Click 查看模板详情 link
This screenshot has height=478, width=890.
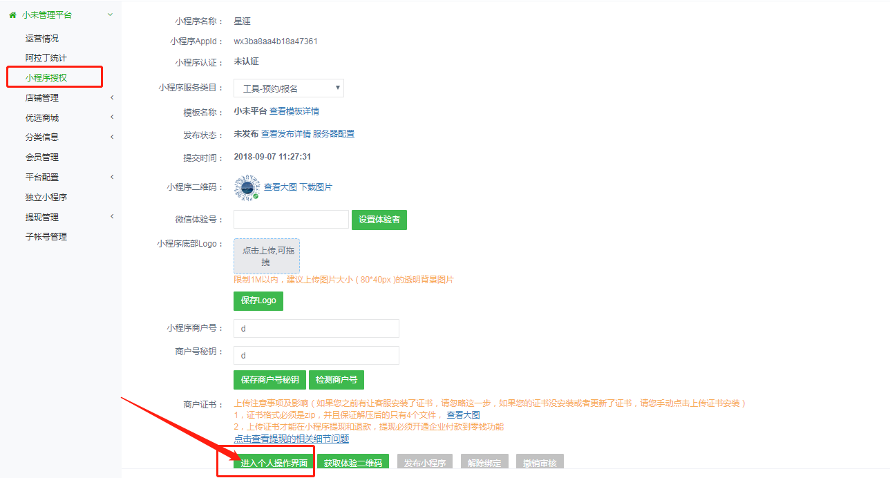pyautogui.click(x=294, y=111)
